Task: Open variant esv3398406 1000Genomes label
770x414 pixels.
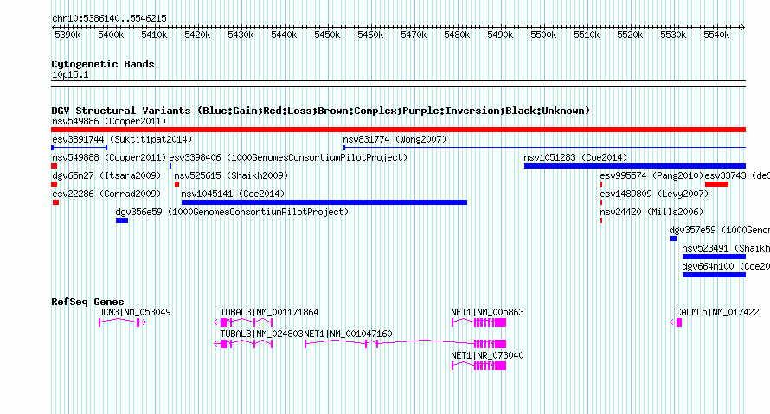Action: (x=288, y=157)
